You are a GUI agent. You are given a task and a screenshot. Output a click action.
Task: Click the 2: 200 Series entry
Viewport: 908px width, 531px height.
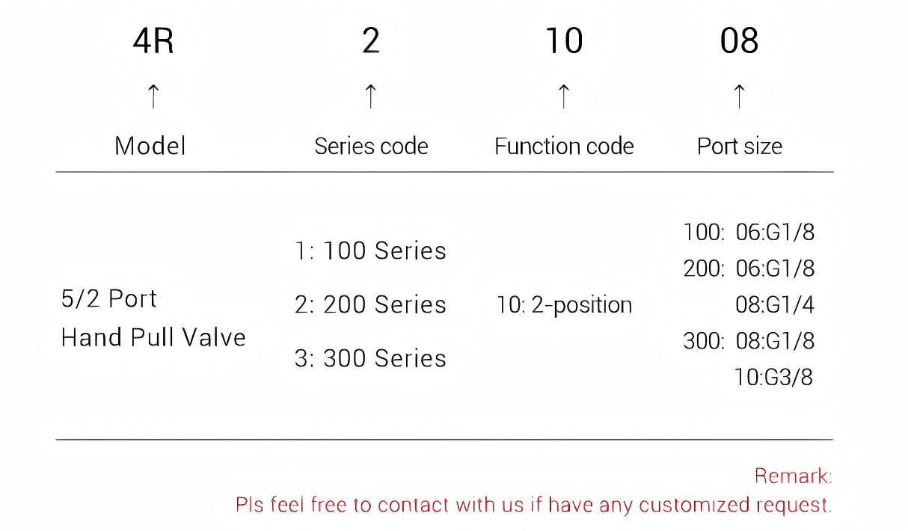click(x=370, y=304)
